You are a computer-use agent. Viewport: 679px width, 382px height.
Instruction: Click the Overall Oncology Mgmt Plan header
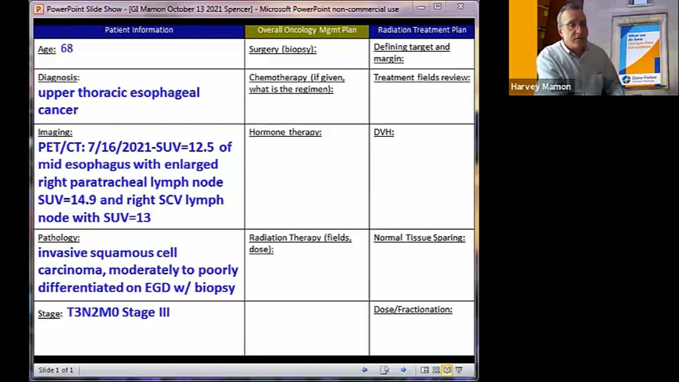pyautogui.click(x=307, y=30)
